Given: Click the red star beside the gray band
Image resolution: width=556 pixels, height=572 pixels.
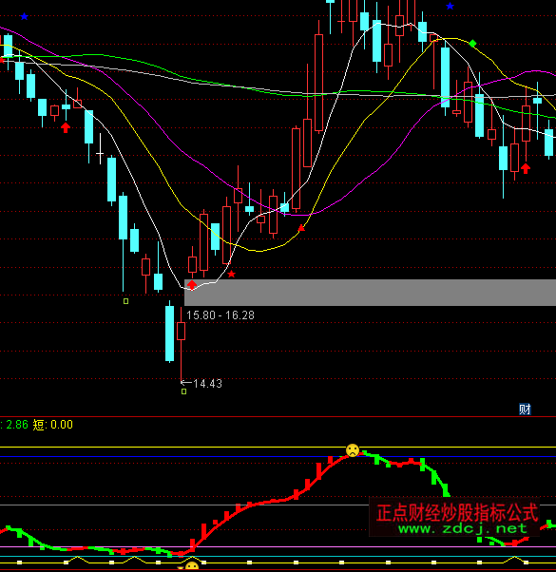Looking at the screenshot, I should [x=231, y=274].
